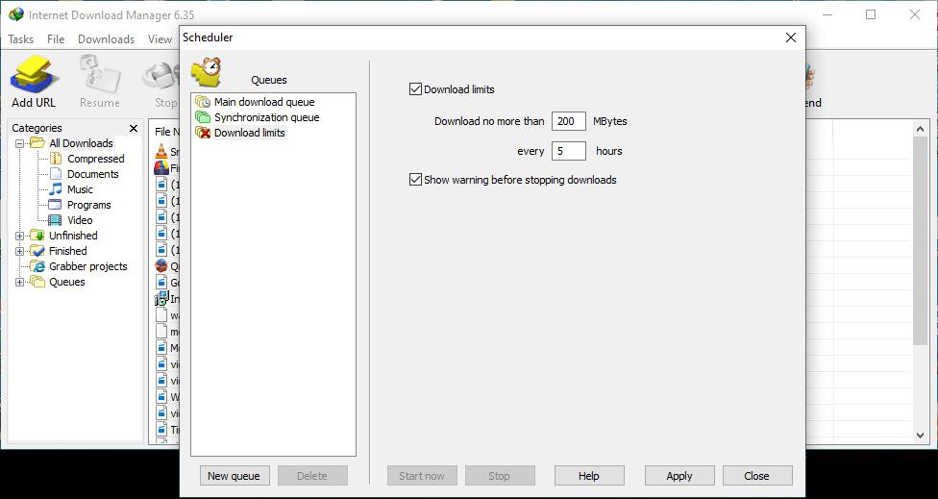The image size is (938, 499).
Task: Select Download limits in queue list
Action: pyautogui.click(x=249, y=133)
